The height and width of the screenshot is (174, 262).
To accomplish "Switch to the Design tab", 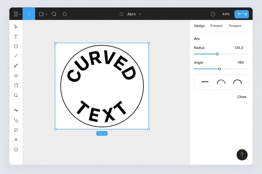I will 199,26.
